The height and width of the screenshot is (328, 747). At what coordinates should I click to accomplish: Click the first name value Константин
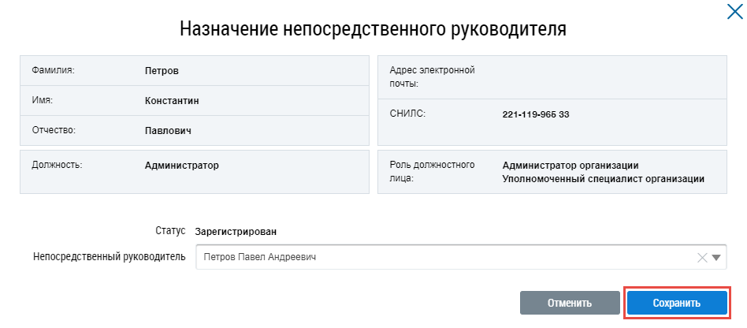click(172, 101)
